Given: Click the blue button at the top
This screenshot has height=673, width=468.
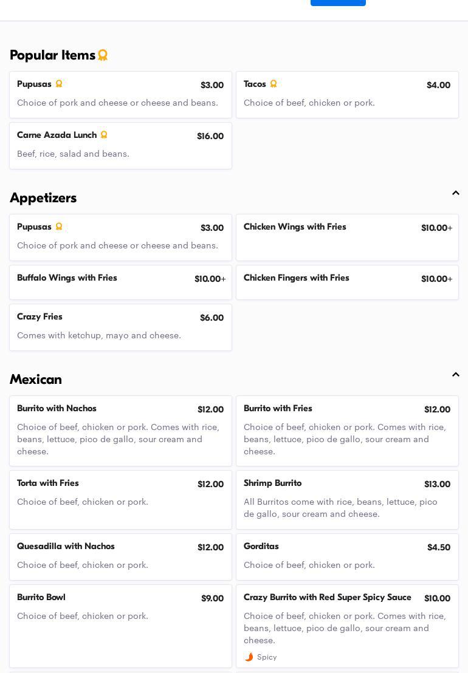Looking at the screenshot, I should [x=338, y=2].
